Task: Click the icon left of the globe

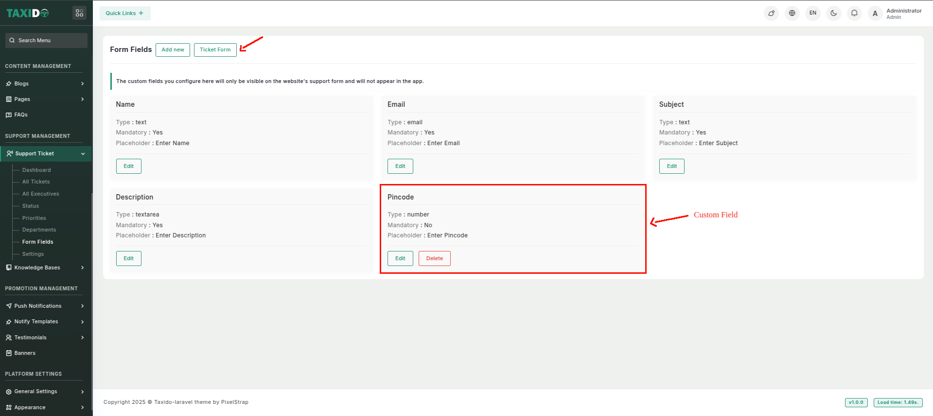Action: [x=771, y=13]
